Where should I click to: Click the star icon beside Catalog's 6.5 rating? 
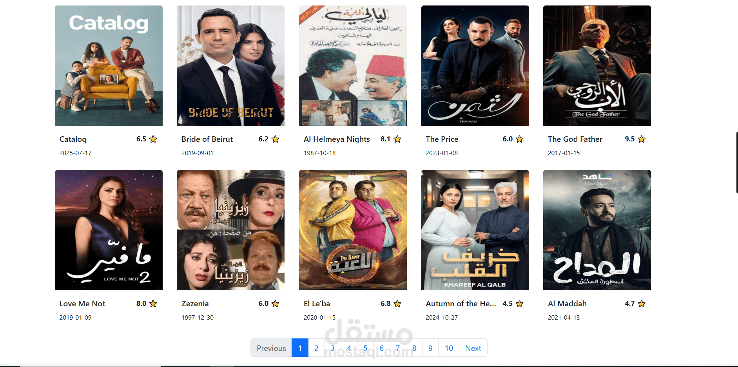click(153, 139)
